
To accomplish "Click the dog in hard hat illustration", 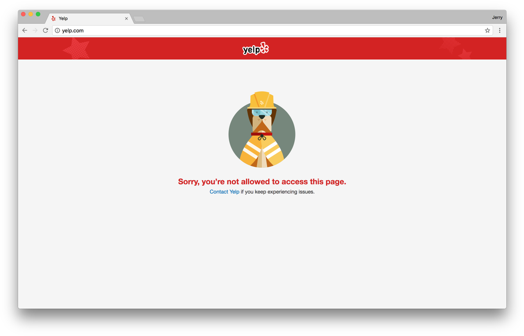I will [x=262, y=129].
